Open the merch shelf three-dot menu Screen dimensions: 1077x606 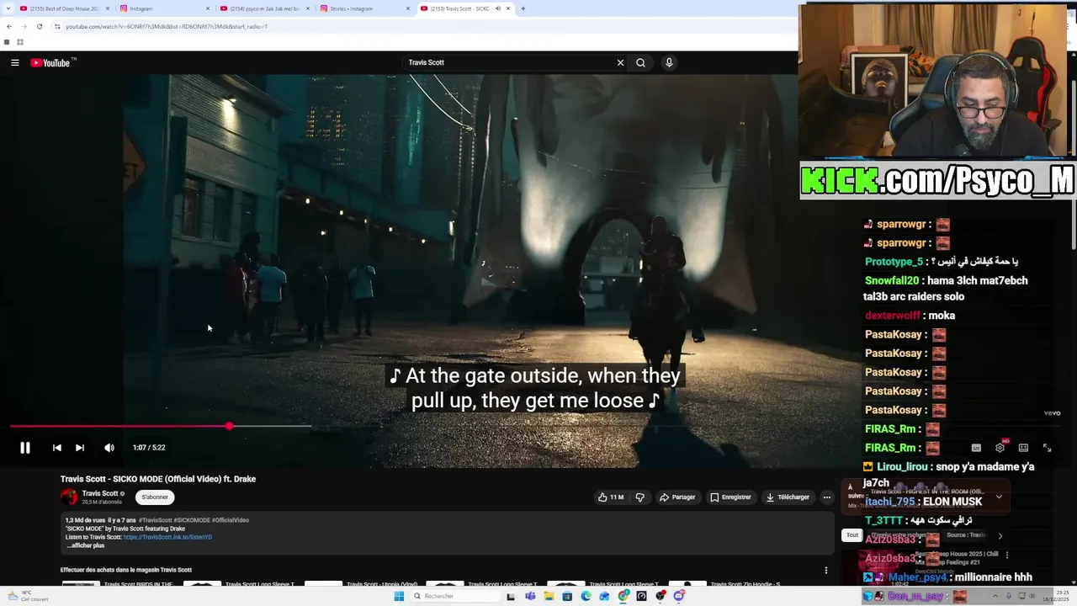(826, 570)
